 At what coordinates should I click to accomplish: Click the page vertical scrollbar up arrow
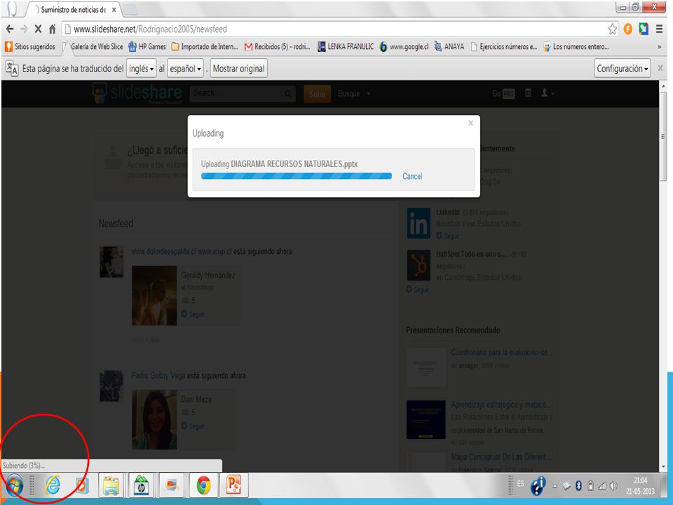click(663, 86)
